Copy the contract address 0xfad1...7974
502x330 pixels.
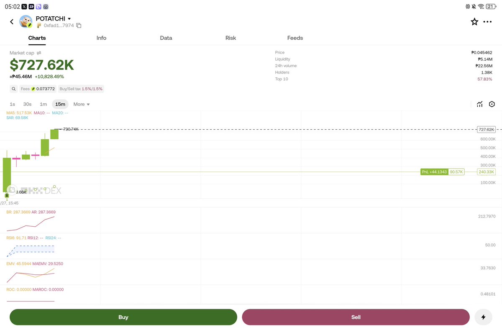coord(79,26)
